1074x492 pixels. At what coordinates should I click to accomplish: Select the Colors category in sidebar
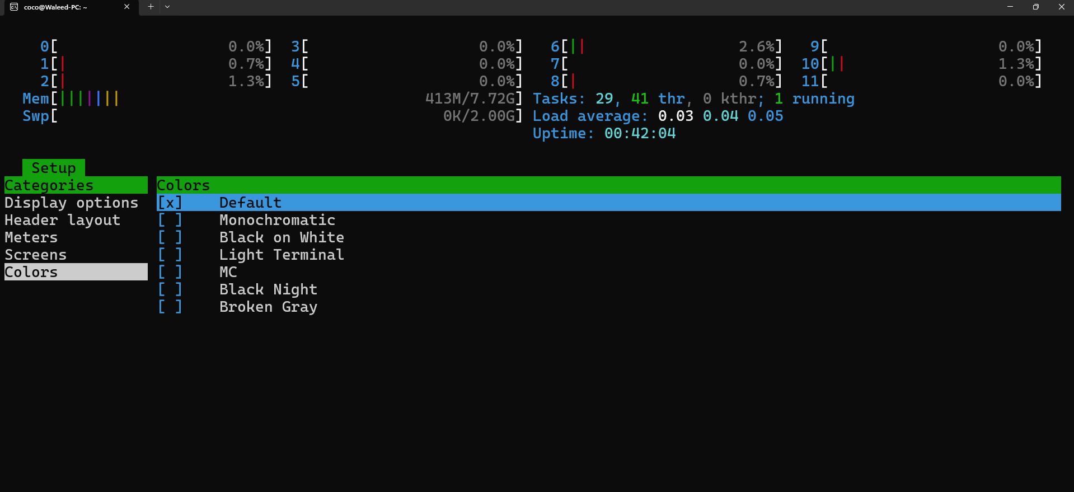pos(76,272)
